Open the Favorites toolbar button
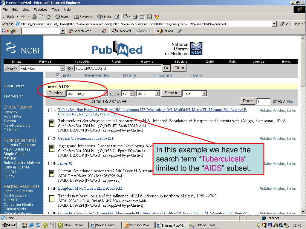The height and width of the screenshot is (229, 306). tap(84, 17)
